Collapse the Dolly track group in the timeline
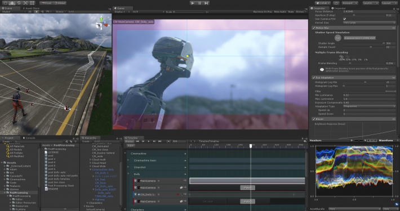The height and width of the screenshot is (211, 400). tap(128, 174)
